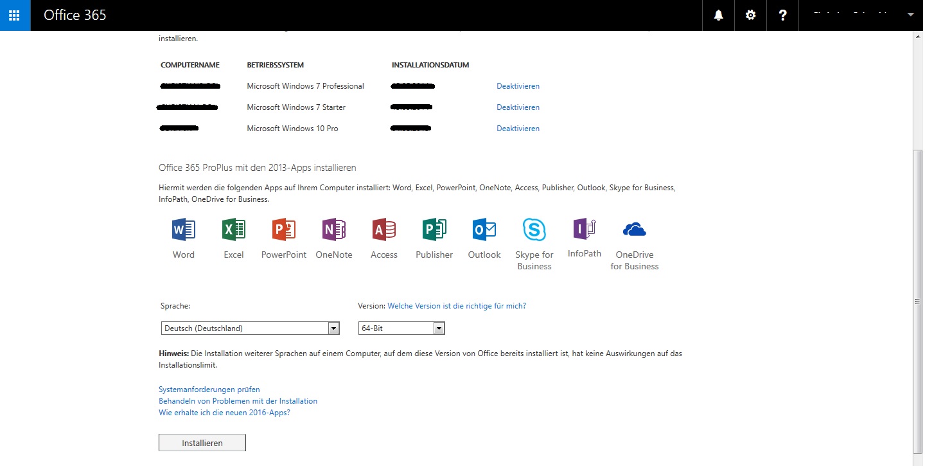
Task: Expand the user account menu arrow
Action: click(x=911, y=15)
